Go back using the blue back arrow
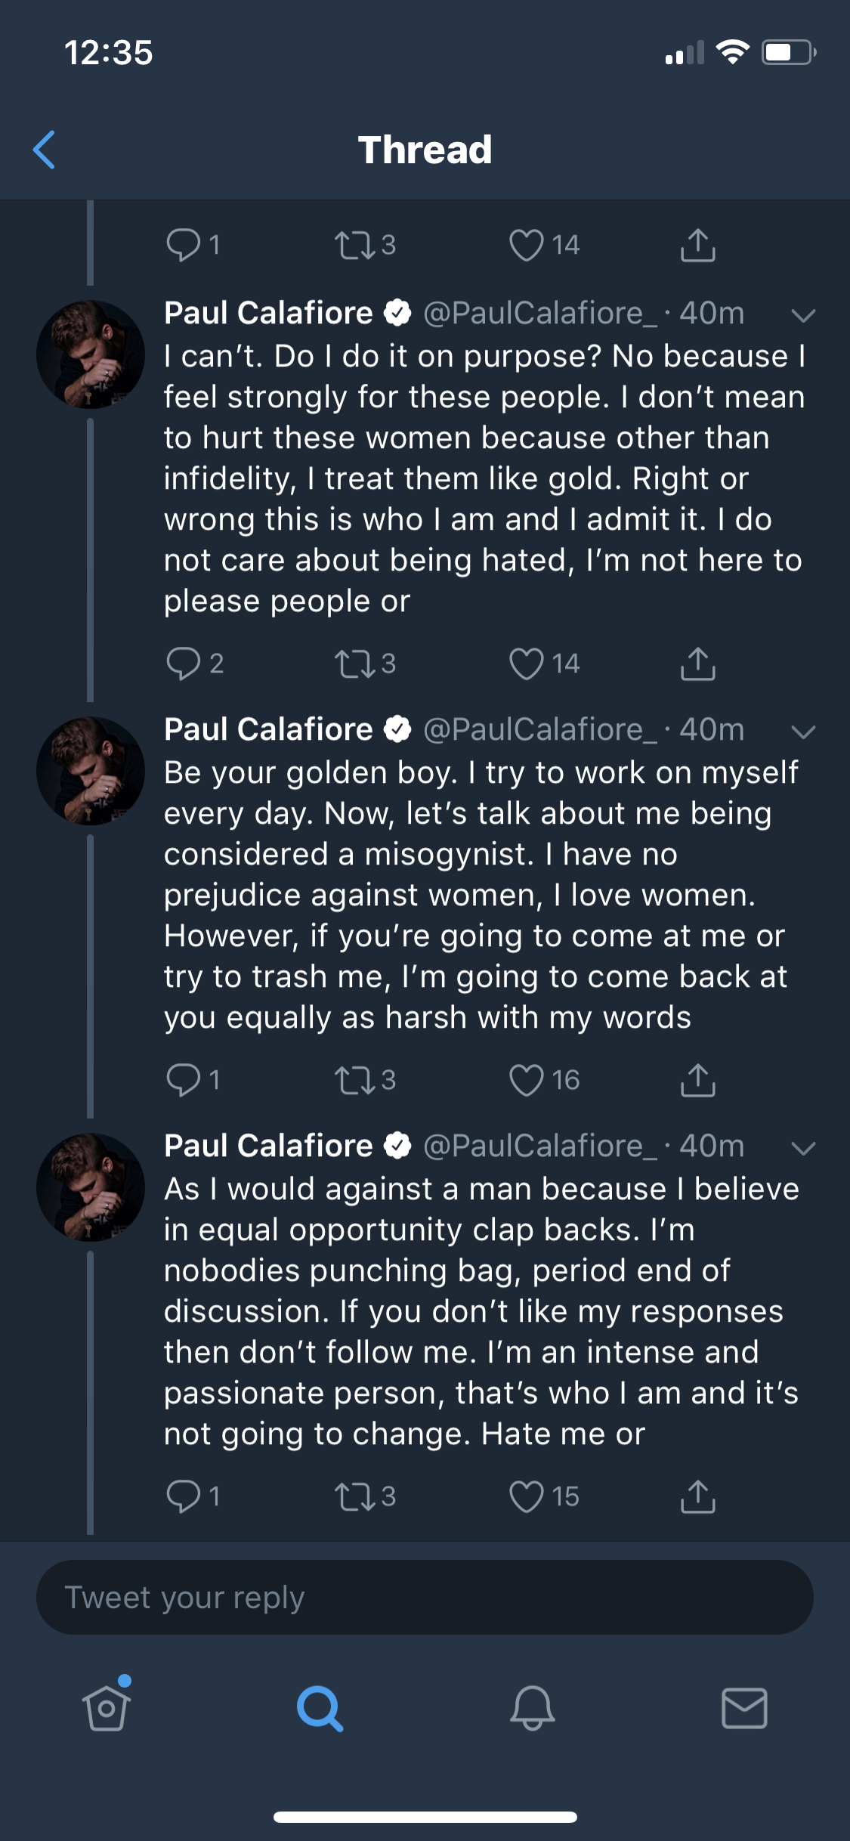This screenshot has height=1841, width=850. [x=45, y=150]
